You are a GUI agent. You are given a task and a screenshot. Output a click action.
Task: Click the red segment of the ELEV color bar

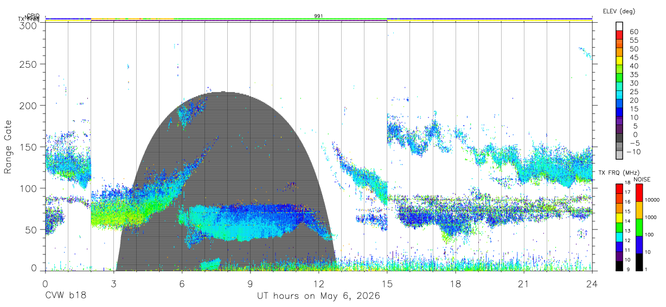tap(620, 34)
